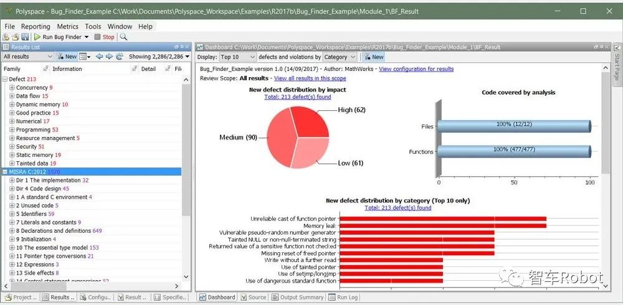The height and width of the screenshot is (305, 623).
Task: Click the Run Bug Finder play icon
Action: 37,37
